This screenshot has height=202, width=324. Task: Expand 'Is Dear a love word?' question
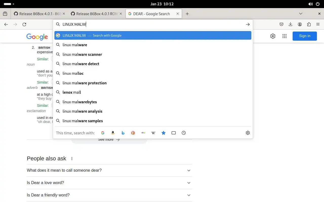pyautogui.click(x=109, y=183)
